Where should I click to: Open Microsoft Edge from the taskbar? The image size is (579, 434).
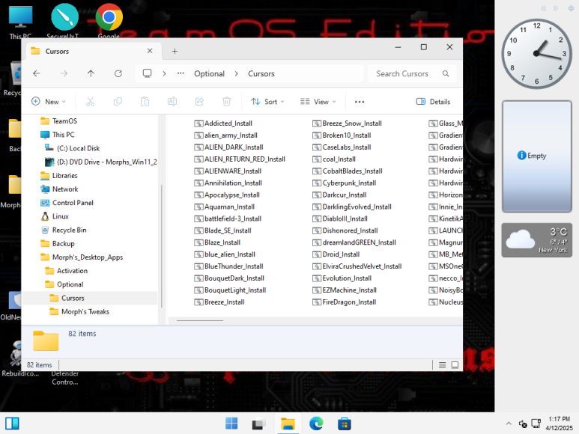click(316, 424)
